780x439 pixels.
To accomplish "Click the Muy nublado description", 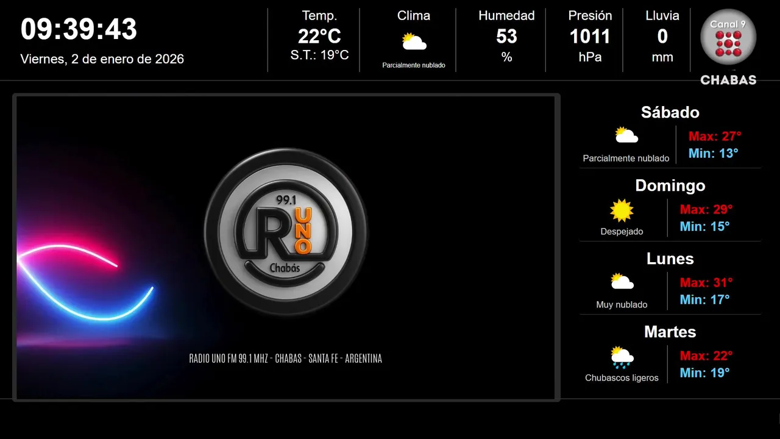I will [x=622, y=305].
